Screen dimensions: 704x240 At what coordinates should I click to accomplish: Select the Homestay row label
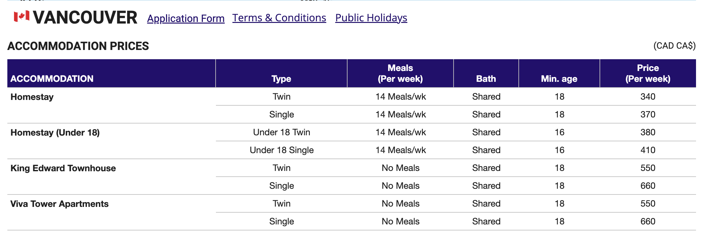coord(32,97)
